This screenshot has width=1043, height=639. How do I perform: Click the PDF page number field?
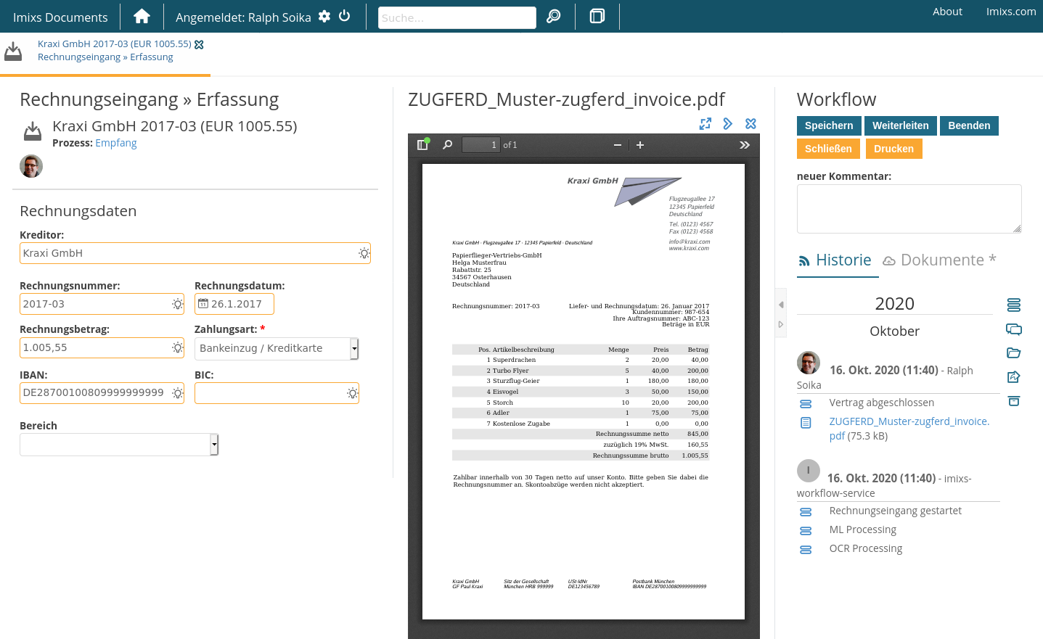[481, 145]
